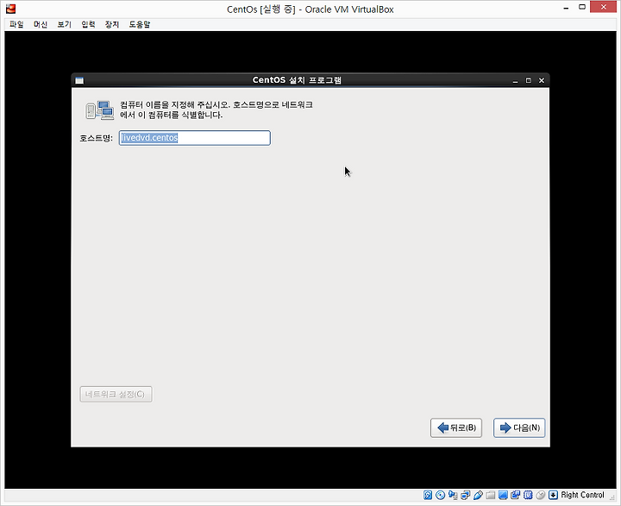Image resolution: width=621 pixels, height=506 pixels.
Task: Click the 호스트명 label text
Action: pos(97,138)
